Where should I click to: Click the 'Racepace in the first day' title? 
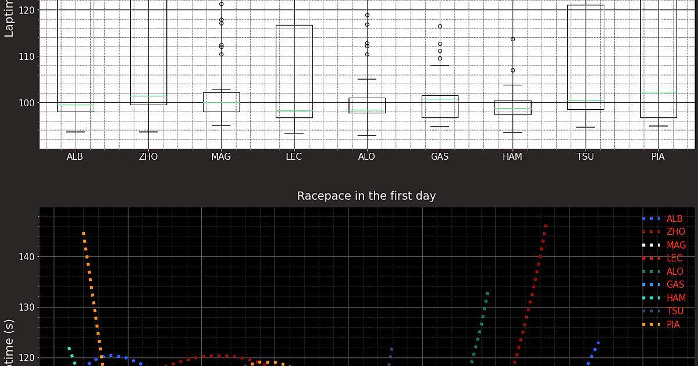(366, 196)
